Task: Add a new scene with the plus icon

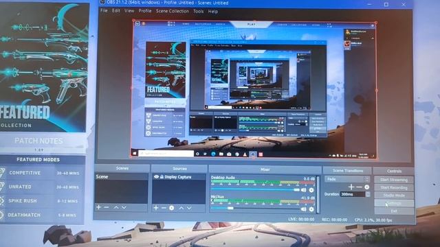Action: (98, 207)
